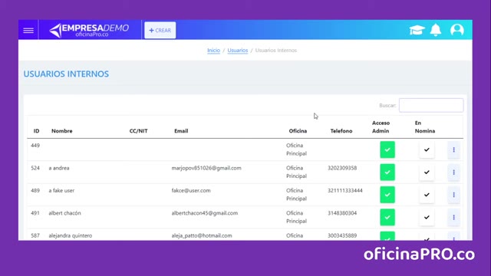Open the hamburger side menu
Screen dimensions: 491x276
pyautogui.click(x=28, y=31)
